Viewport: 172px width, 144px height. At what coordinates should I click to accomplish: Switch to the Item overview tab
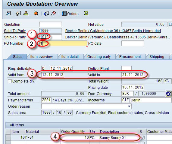42,57
